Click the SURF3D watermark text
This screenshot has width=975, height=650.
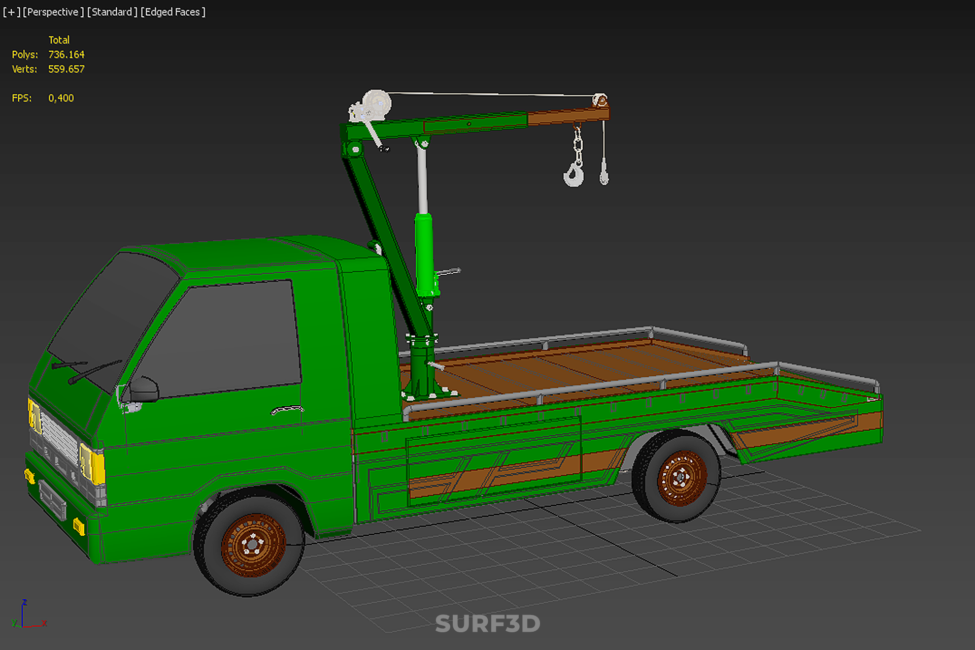point(487,624)
